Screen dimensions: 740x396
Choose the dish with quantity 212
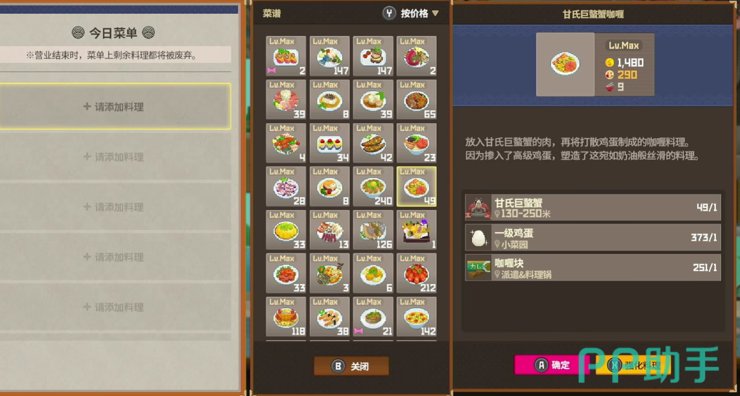pos(416,273)
